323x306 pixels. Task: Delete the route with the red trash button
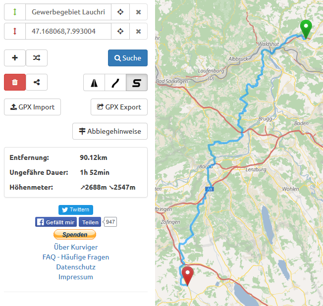15,82
